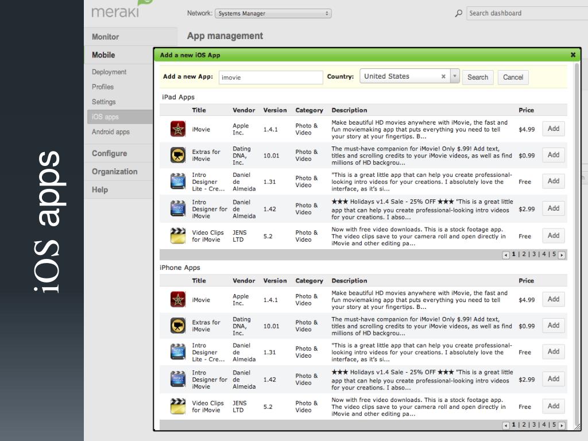The image size is (588, 441).
Task: Close the Add a new iOS App dialog
Action: tap(573, 55)
